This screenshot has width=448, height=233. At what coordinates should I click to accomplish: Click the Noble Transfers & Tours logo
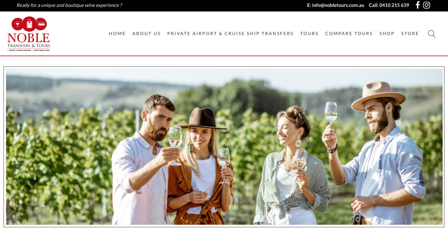[x=28, y=34]
